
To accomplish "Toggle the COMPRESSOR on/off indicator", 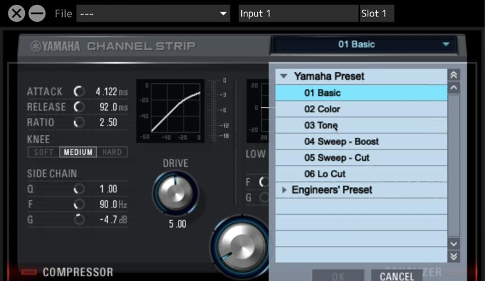I will click(x=29, y=273).
